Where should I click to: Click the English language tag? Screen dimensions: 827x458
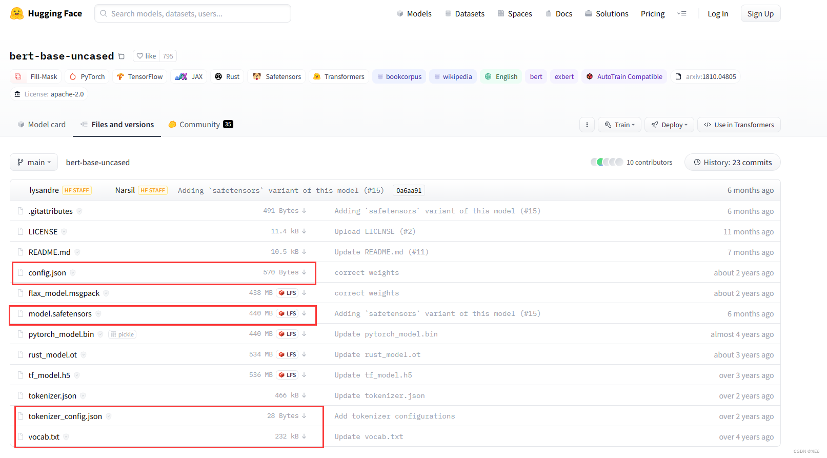tap(501, 76)
